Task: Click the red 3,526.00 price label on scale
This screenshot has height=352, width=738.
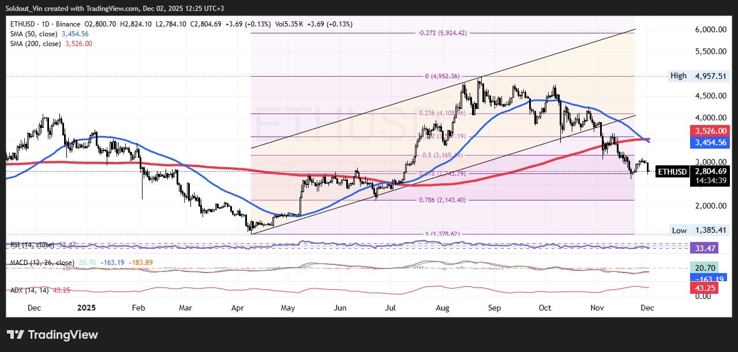Action: (x=709, y=131)
